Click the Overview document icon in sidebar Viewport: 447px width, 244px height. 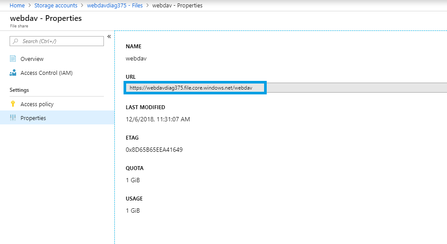click(13, 59)
